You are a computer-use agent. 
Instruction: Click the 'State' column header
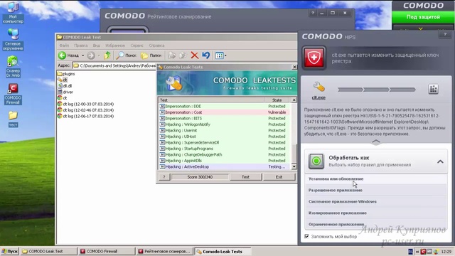pos(277,100)
